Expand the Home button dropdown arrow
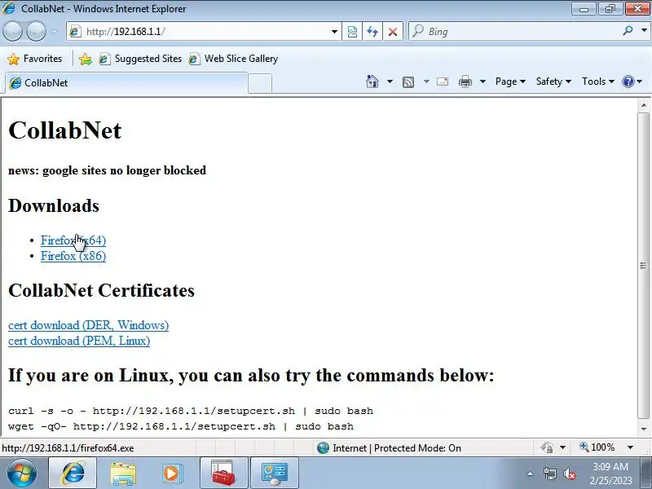Screen dimensions: 652x489 click(x=390, y=81)
